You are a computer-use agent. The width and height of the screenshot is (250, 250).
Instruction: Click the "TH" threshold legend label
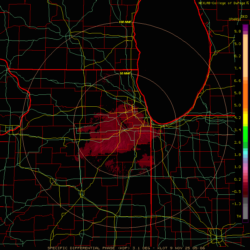coord(239,216)
